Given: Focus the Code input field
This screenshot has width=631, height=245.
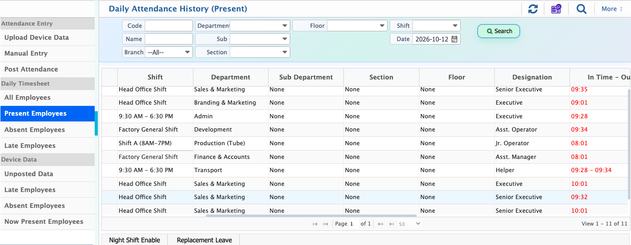Looking at the screenshot, I should (169, 26).
